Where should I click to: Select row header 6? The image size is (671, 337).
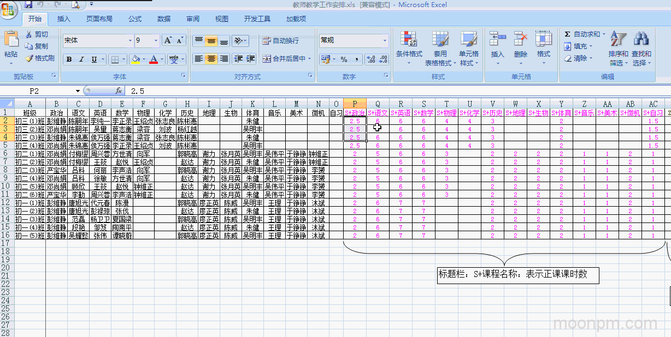click(7, 154)
